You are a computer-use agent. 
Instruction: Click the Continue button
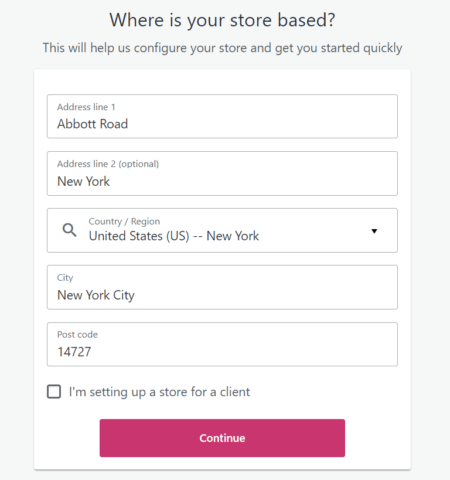[x=222, y=438]
